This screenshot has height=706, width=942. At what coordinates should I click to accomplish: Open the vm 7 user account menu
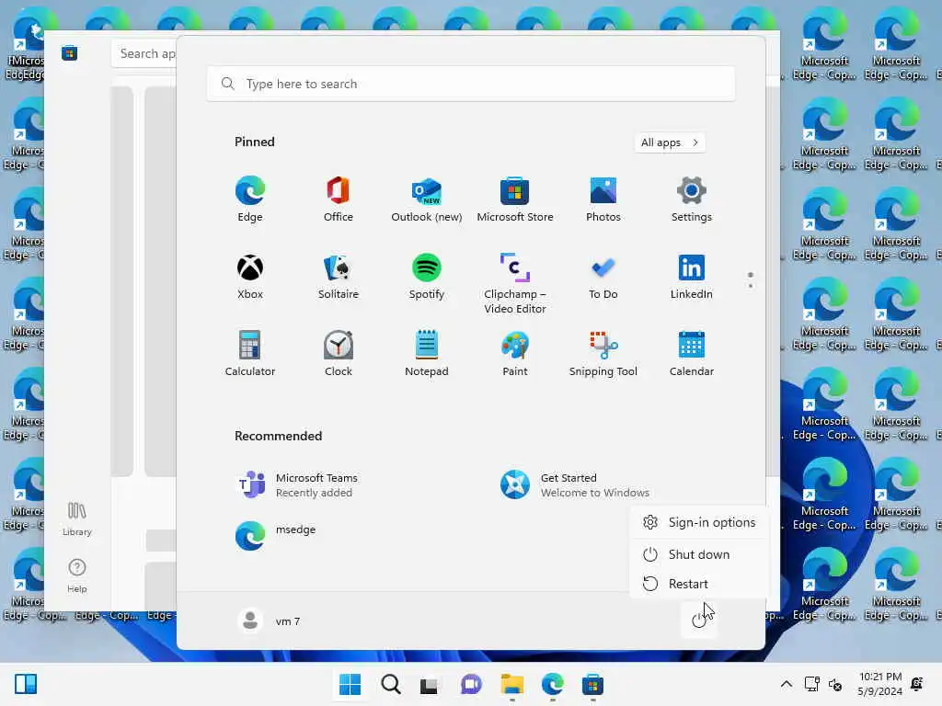coord(270,621)
